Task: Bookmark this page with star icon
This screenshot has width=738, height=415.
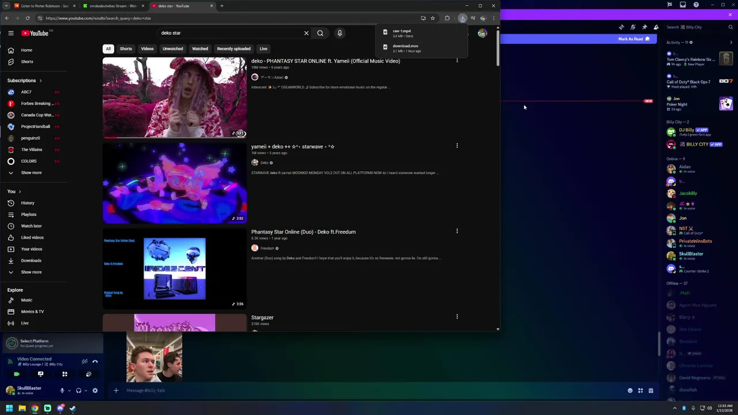Action: tap(432, 18)
